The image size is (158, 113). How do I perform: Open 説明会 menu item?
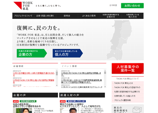(67, 16)
